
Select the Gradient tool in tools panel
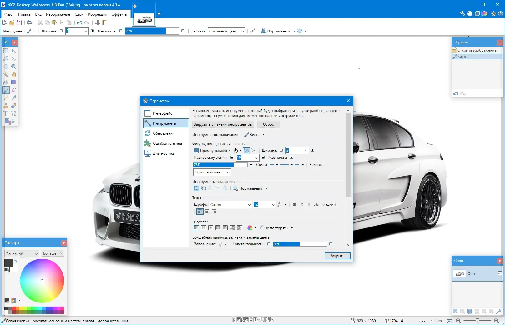pyautogui.click(x=14, y=82)
